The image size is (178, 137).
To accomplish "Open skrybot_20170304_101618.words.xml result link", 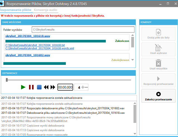I will [x=40, y=48].
